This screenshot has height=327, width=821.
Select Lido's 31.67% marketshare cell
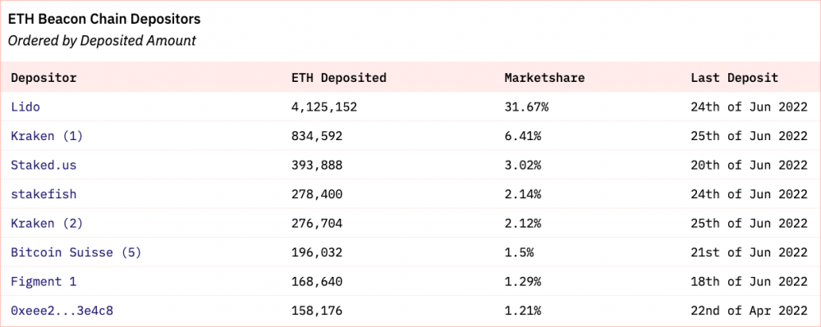[527, 107]
